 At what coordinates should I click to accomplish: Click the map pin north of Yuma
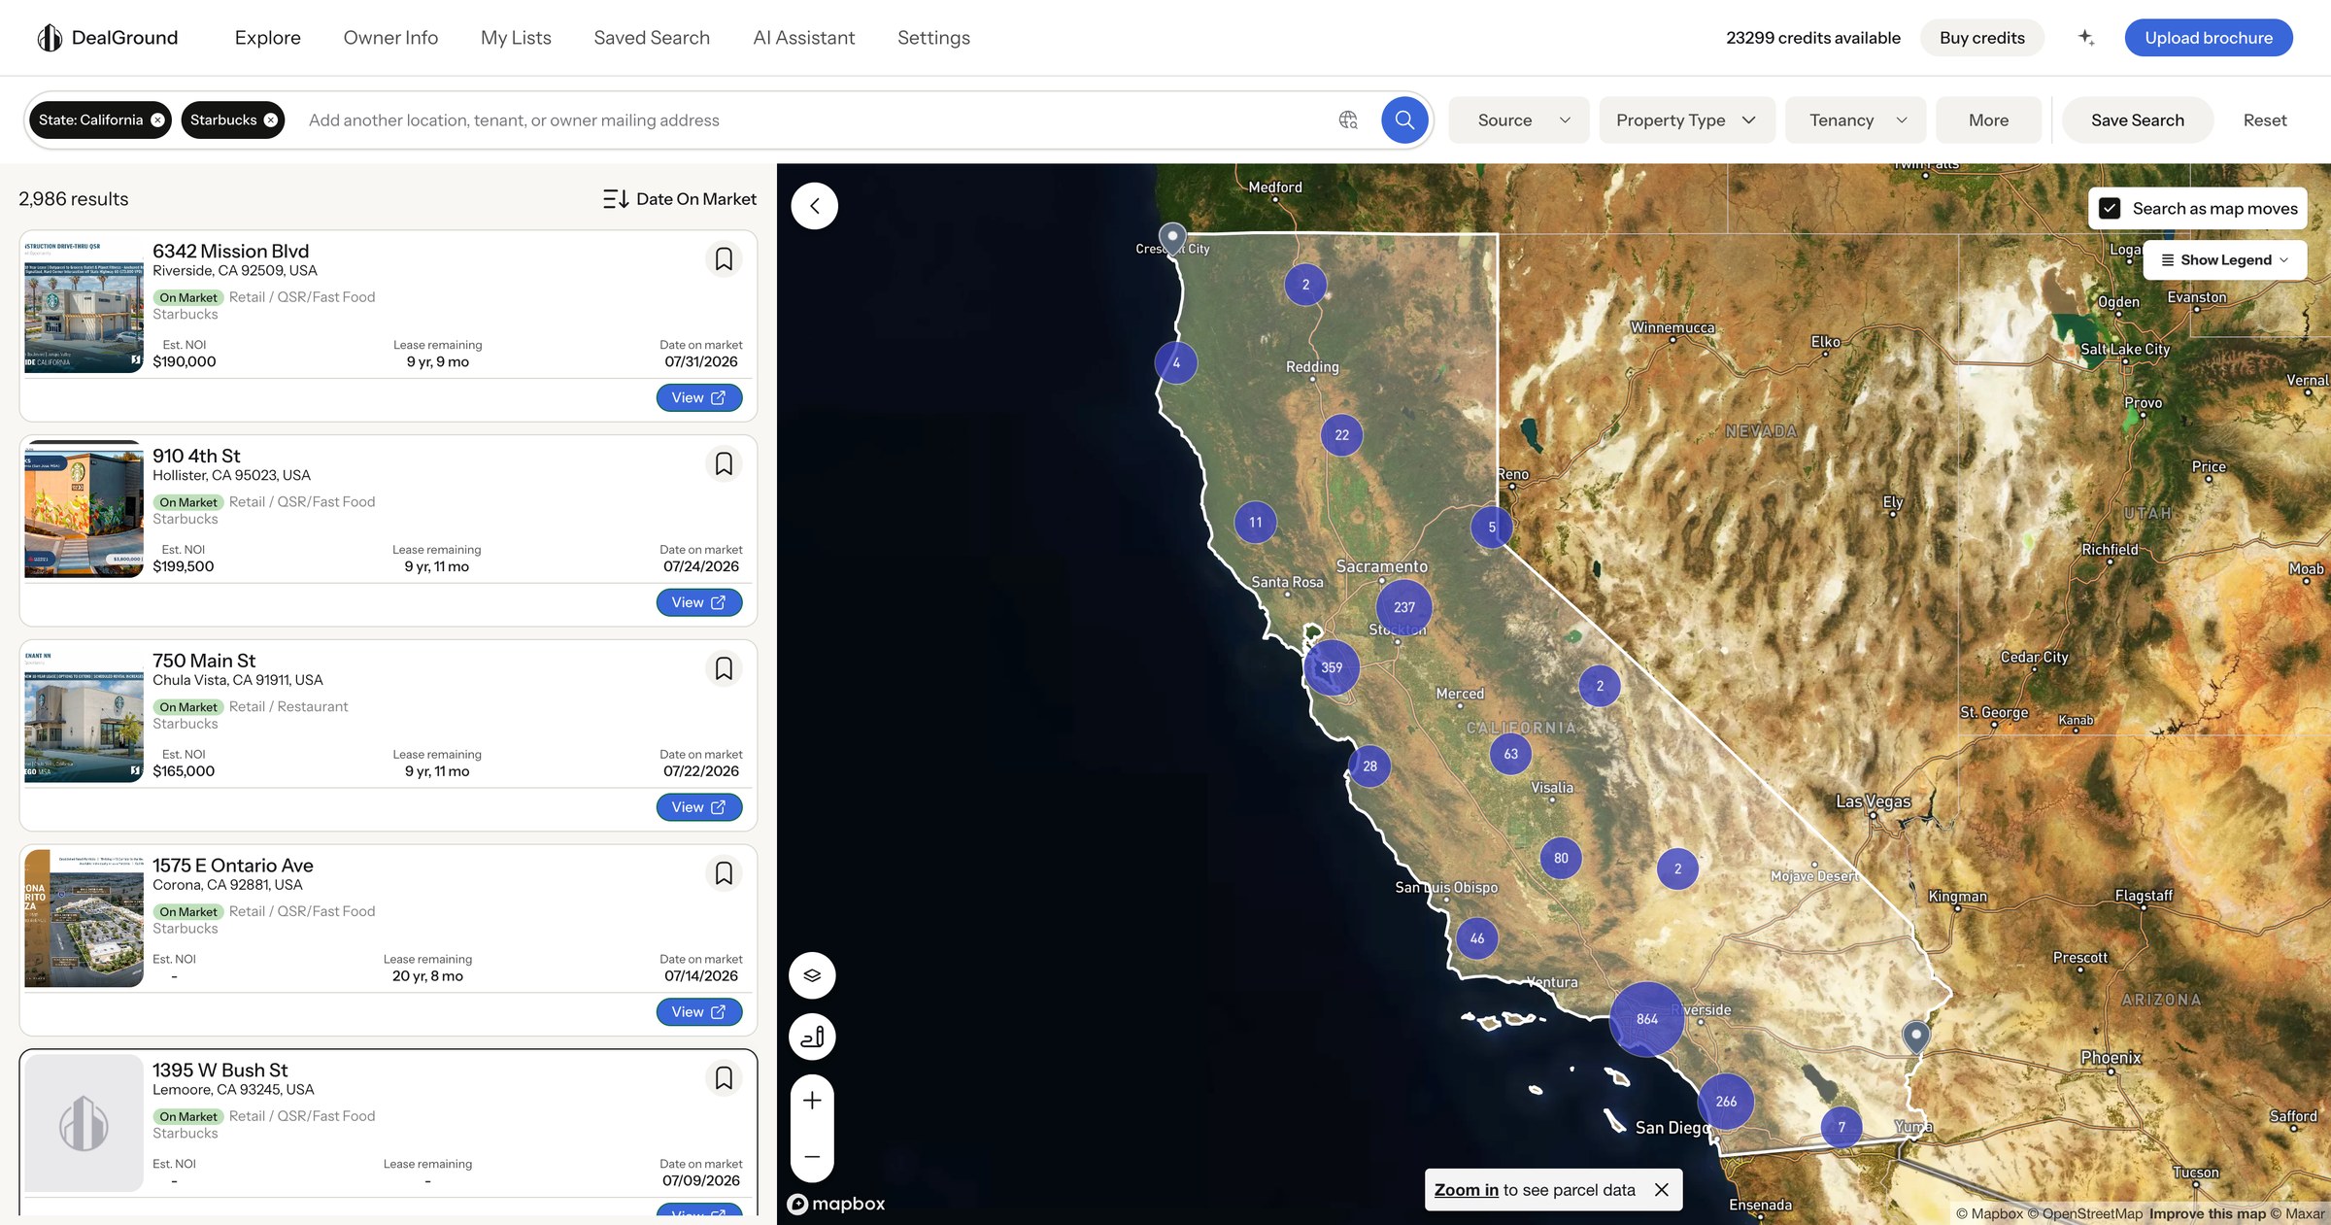[1915, 1036]
